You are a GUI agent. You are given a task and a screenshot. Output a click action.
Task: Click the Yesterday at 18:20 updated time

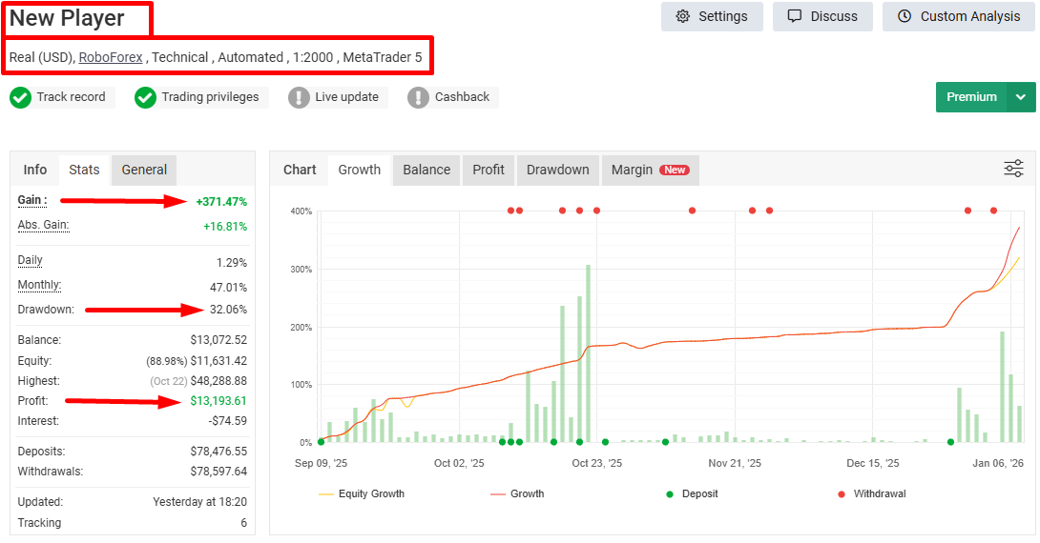click(199, 502)
